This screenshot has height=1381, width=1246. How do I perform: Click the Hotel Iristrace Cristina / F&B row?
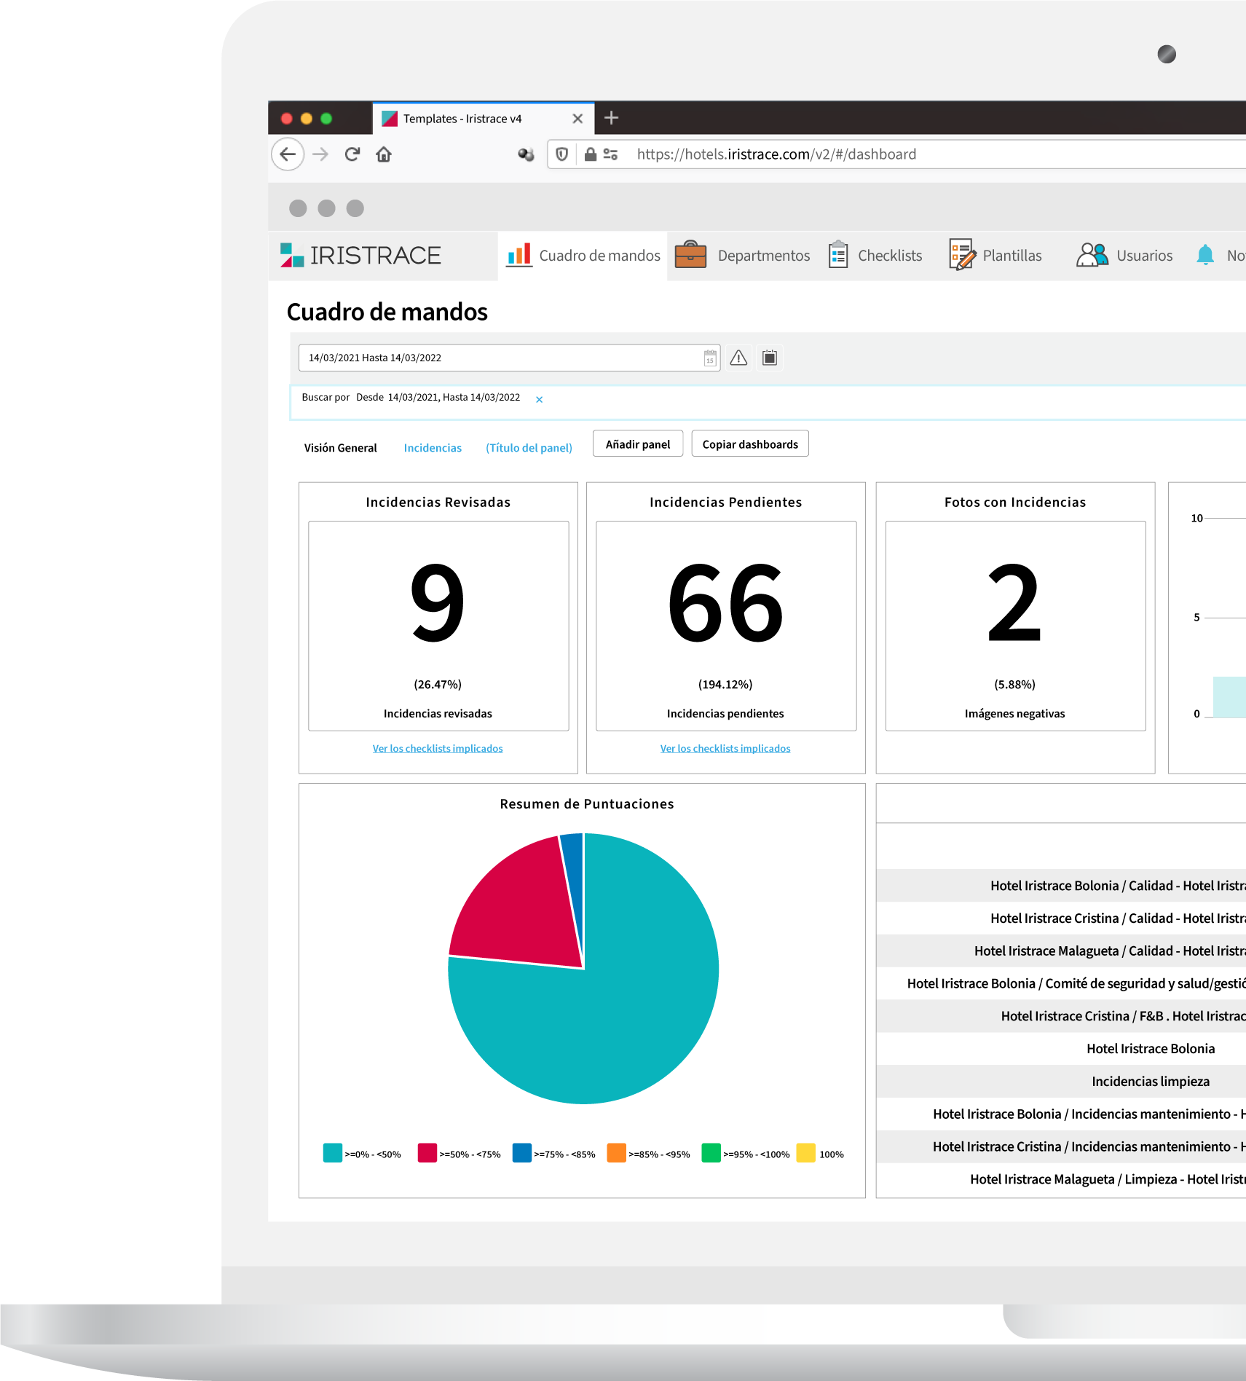[x=1061, y=1016]
